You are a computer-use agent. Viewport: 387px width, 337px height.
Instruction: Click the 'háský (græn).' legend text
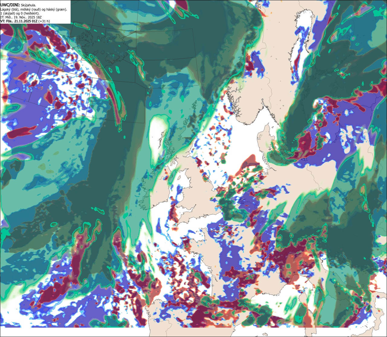[x=57, y=10]
